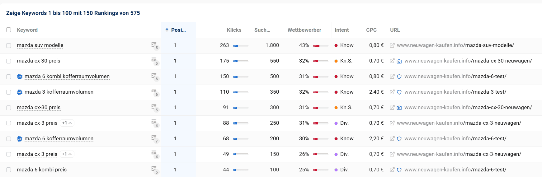The height and width of the screenshot is (177, 542).
Task: Open SERP features icon for mazda suv modelle
Action: 155,45
